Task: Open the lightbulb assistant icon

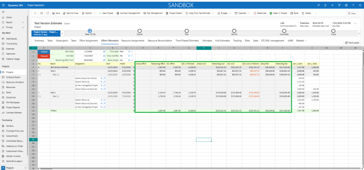Action: [x=325, y=5]
